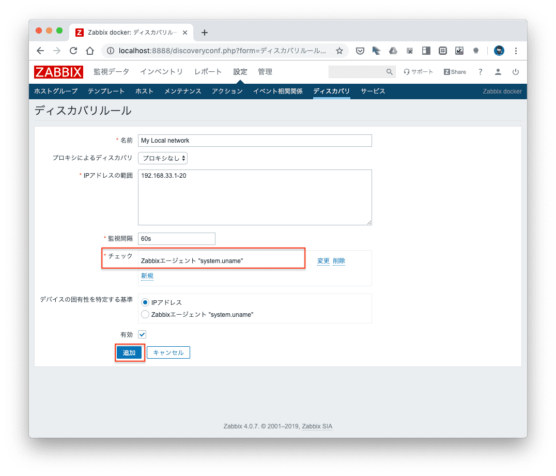This screenshot has width=556, height=476.
Task: Select the IPアドレス radio button
Action: point(145,302)
